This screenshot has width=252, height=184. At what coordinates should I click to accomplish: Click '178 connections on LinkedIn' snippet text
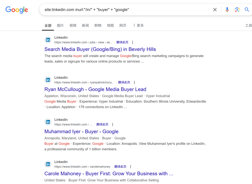click(x=101, y=107)
